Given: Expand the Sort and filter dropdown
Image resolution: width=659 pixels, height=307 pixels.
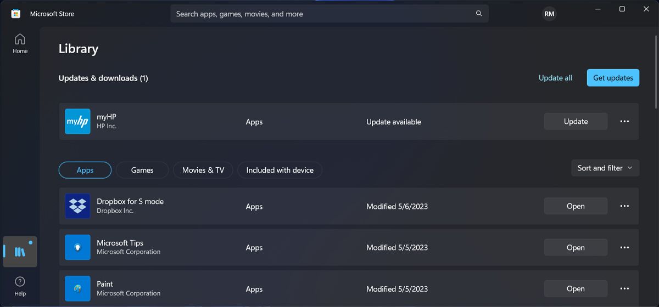Looking at the screenshot, I should point(605,168).
